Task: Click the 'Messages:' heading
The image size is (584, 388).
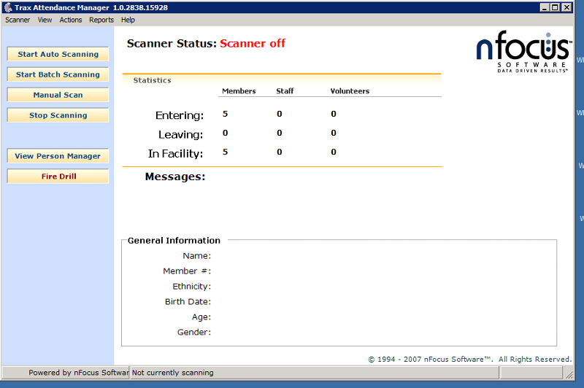Action: [175, 176]
